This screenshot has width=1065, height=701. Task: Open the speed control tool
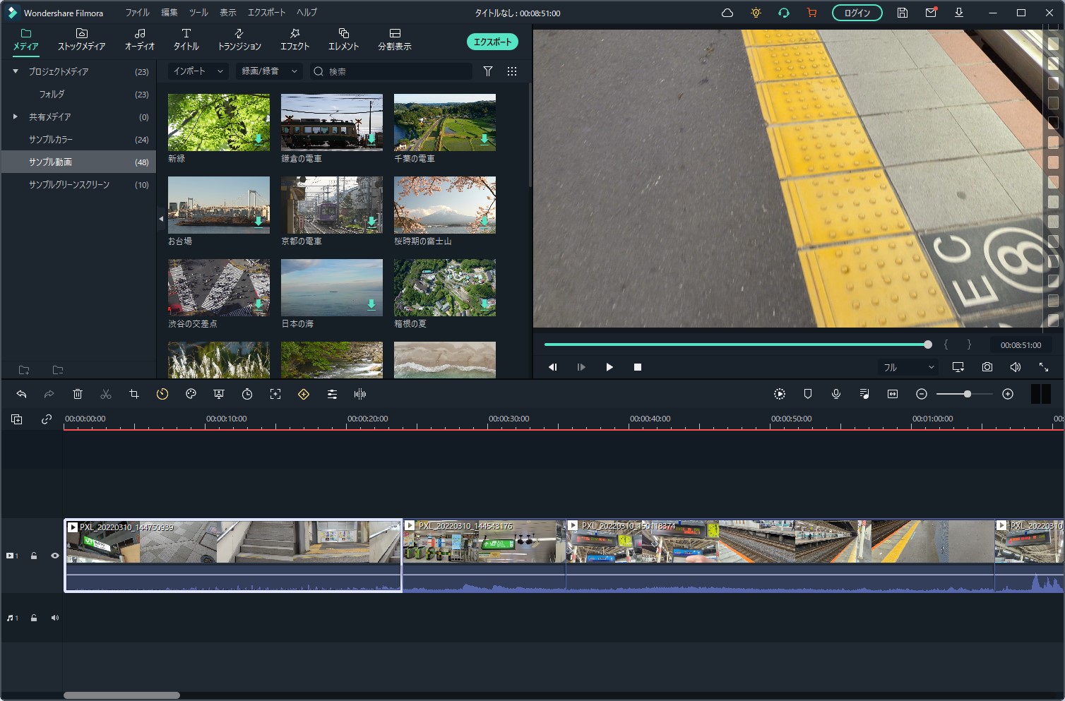point(162,395)
